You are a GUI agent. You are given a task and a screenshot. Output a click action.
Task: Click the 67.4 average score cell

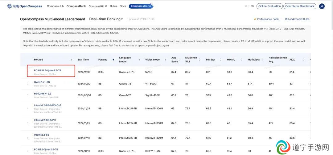pyautogui.click(x=174, y=72)
